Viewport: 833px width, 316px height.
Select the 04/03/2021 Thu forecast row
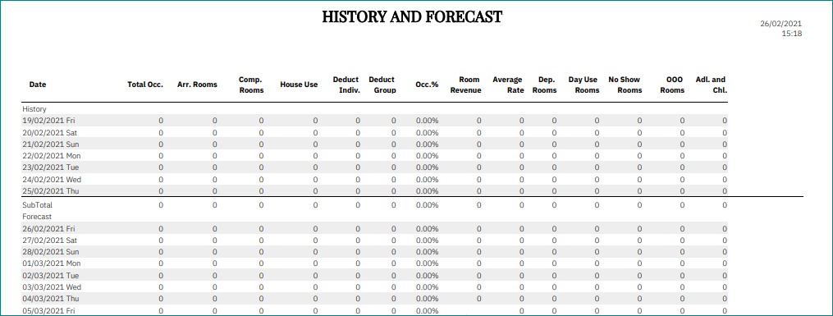pos(374,299)
